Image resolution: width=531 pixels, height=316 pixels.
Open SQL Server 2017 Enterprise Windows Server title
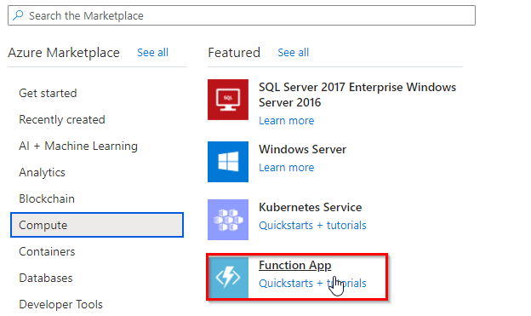[357, 95]
